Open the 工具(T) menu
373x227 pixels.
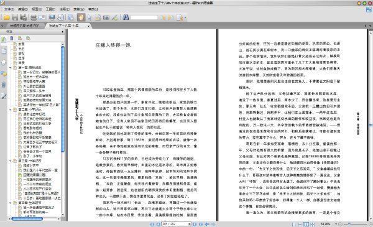[50, 9]
